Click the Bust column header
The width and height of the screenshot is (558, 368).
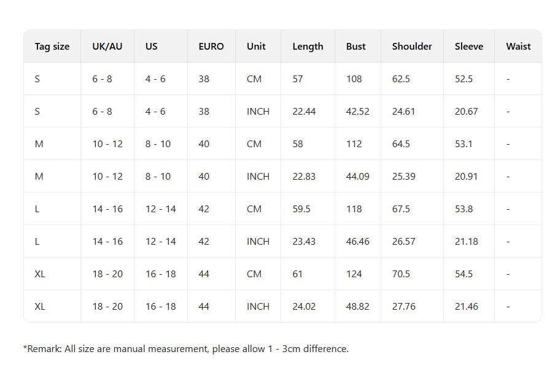click(x=356, y=47)
